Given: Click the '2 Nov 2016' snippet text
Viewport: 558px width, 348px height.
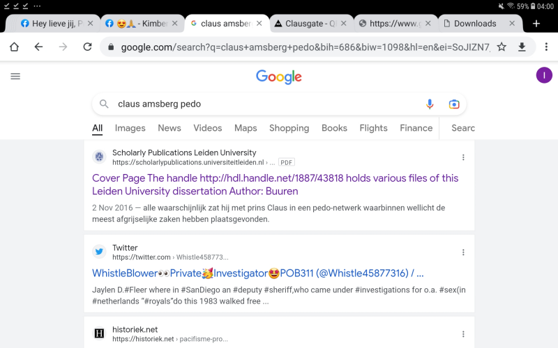Looking at the screenshot, I should [112, 207].
